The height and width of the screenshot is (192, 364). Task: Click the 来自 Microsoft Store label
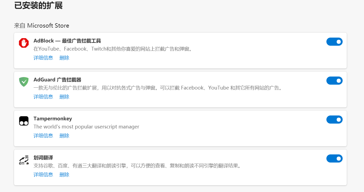[x=42, y=26]
